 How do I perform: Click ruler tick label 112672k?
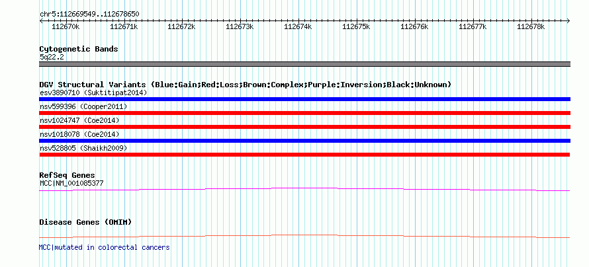[x=182, y=26]
